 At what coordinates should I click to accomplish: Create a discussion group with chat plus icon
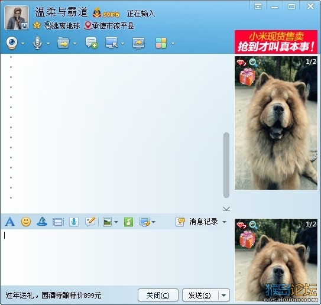(91, 43)
